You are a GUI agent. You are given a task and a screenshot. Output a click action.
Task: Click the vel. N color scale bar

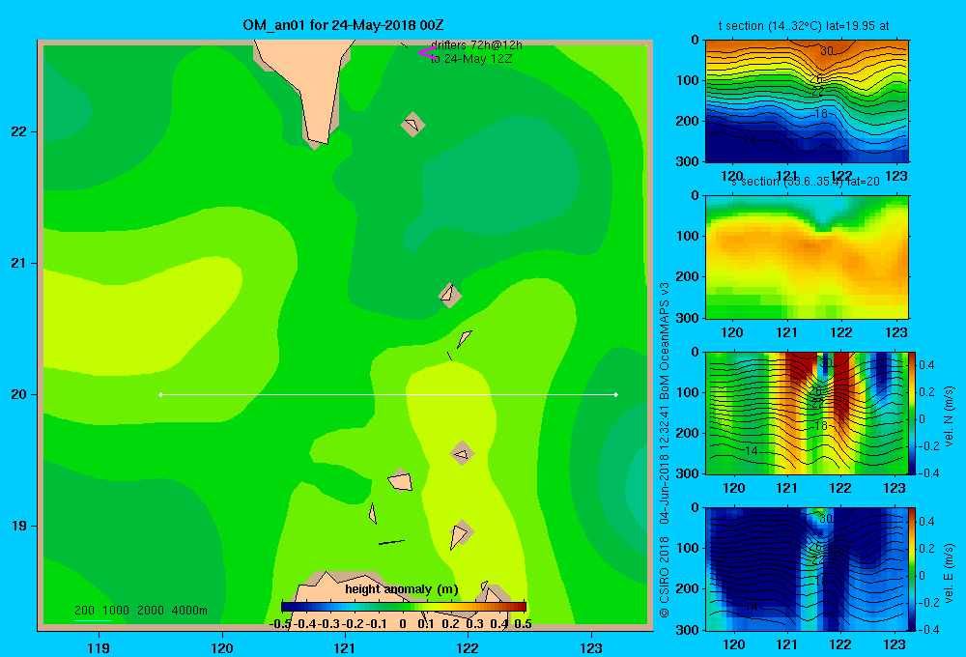point(913,413)
